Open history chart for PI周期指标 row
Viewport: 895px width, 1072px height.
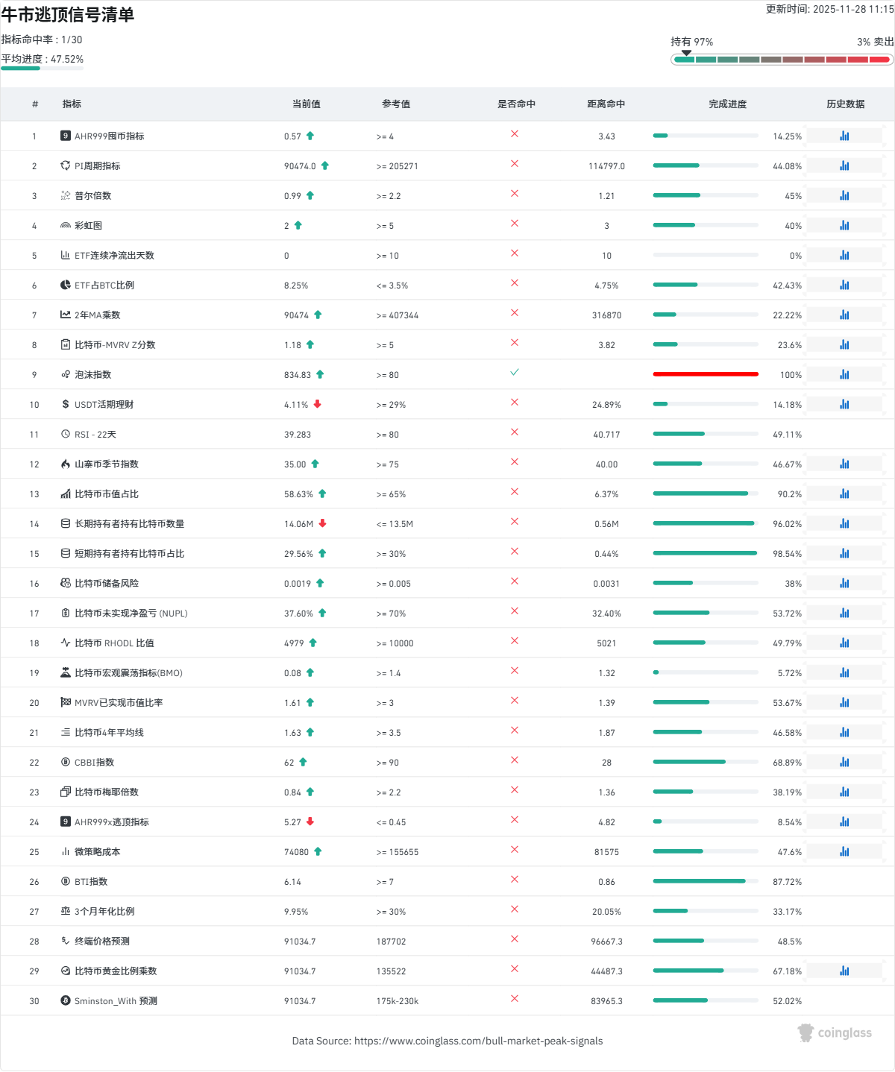(x=844, y=165)
